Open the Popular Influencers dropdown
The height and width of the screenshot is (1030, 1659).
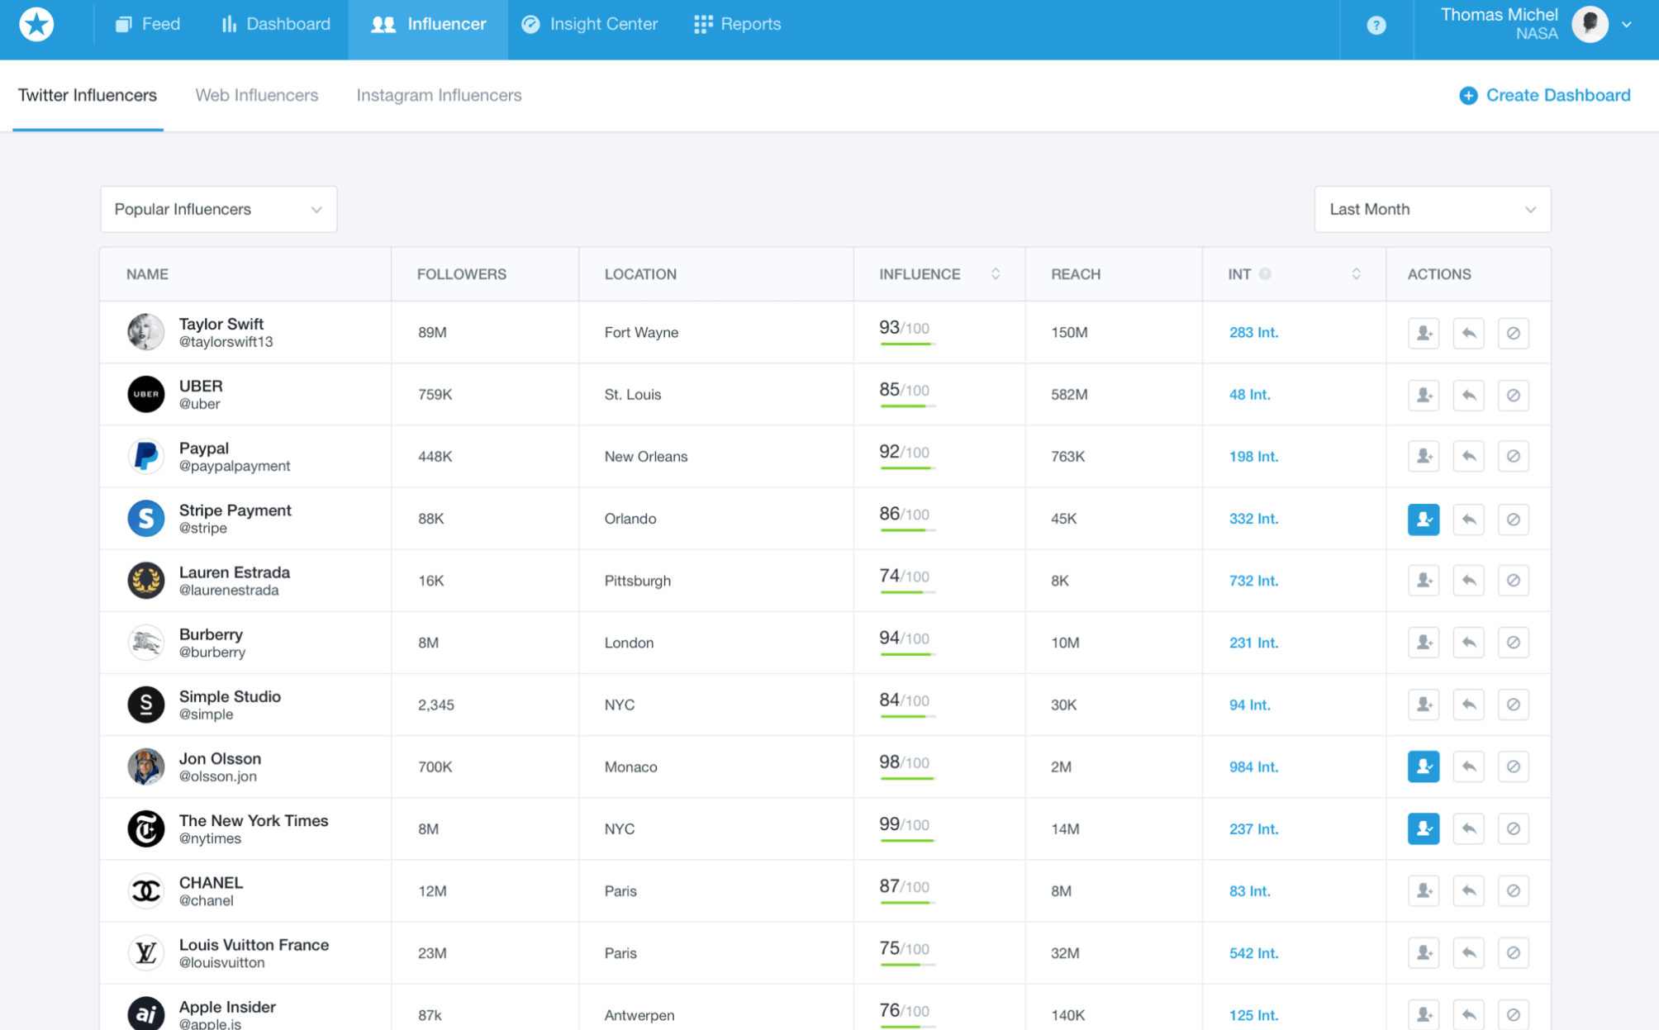click(218, 209)
